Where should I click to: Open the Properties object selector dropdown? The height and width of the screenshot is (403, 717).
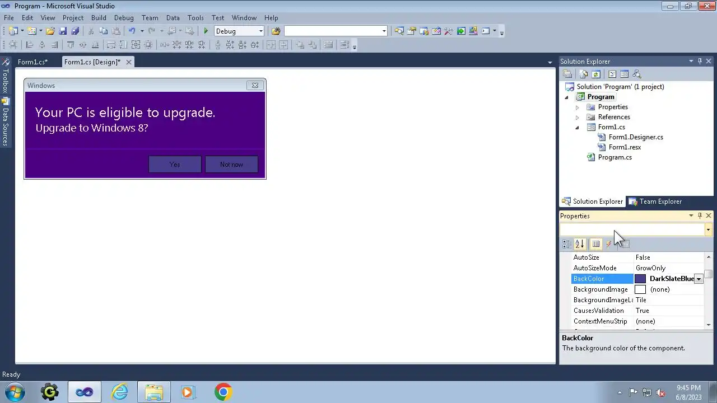(x=708, y=230)
